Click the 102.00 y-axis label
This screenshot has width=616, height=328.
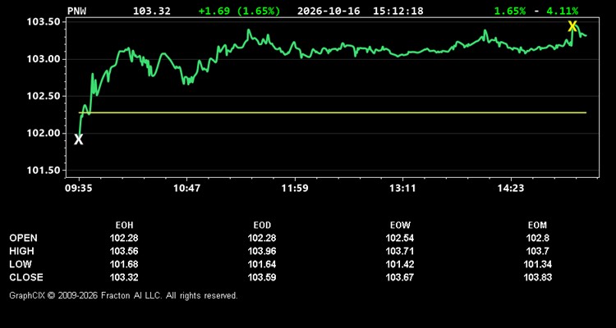point(44,134)
